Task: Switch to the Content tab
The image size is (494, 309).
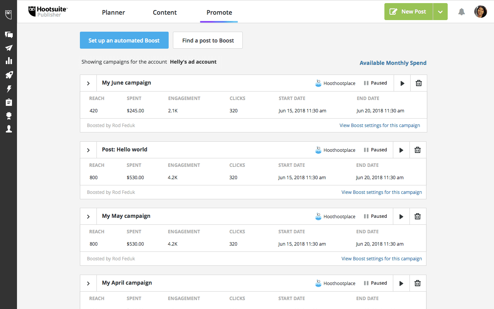Action: coord(165,12)
